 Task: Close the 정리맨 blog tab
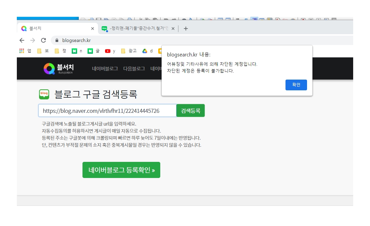(x=173, y=29)
